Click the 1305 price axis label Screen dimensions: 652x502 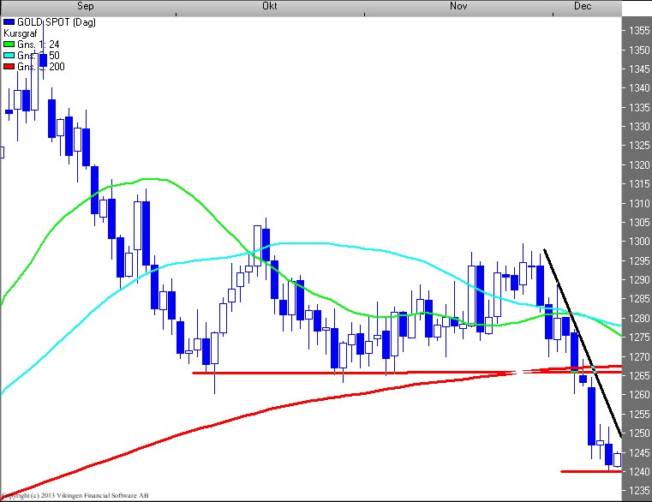(x=638, y=223)
